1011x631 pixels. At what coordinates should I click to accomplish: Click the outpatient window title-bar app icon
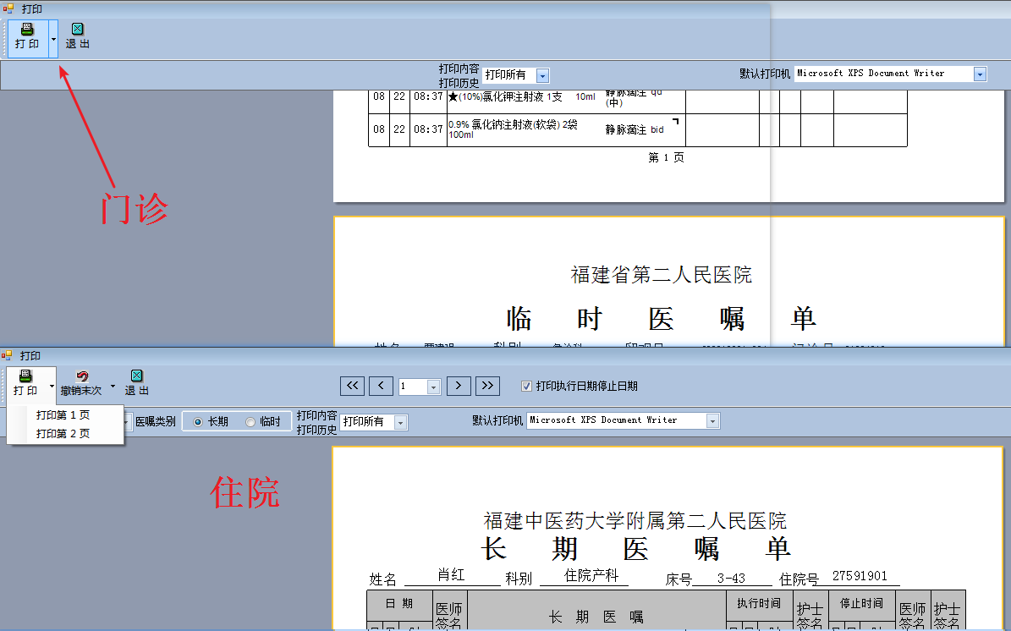8,8
